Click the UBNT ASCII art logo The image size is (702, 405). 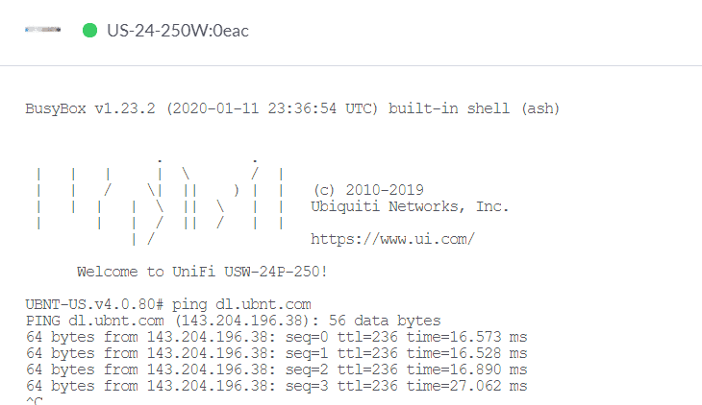161,202
